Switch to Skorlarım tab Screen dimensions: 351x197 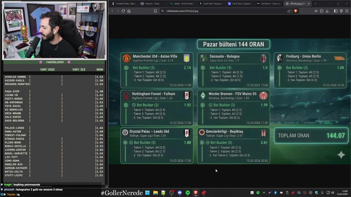[269, 4]
